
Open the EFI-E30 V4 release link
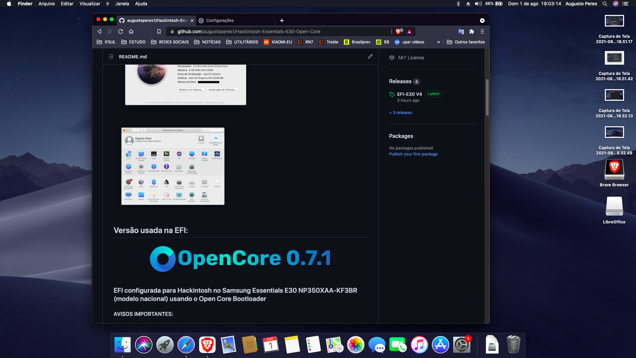click(x=409, y=94)
